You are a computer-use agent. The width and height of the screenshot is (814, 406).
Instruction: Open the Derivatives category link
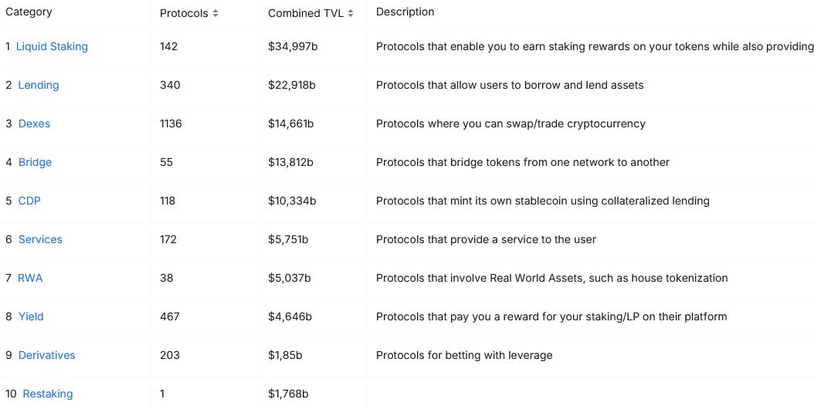46,355
